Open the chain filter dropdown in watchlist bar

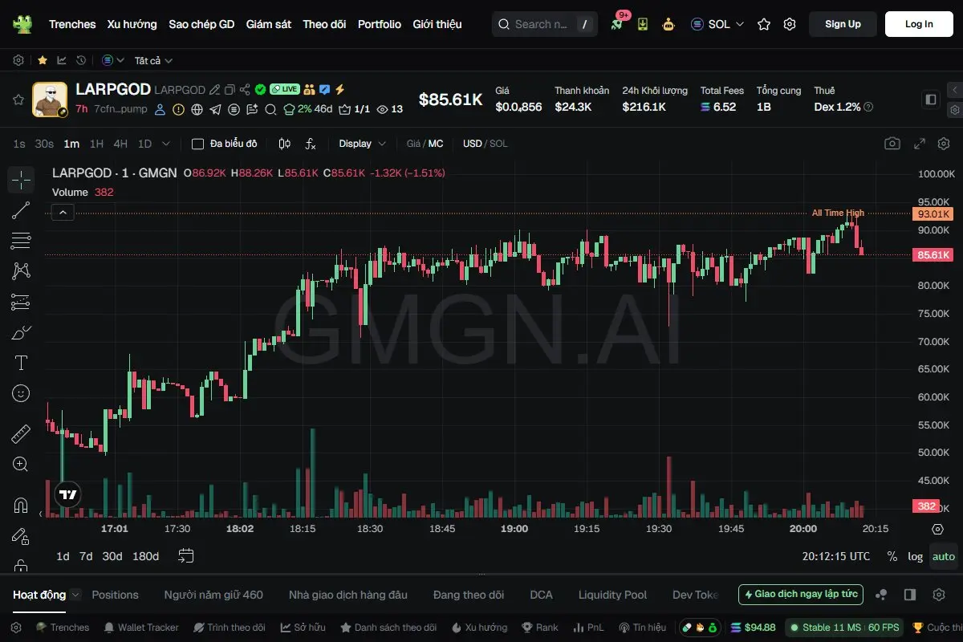tap(113, 60)
